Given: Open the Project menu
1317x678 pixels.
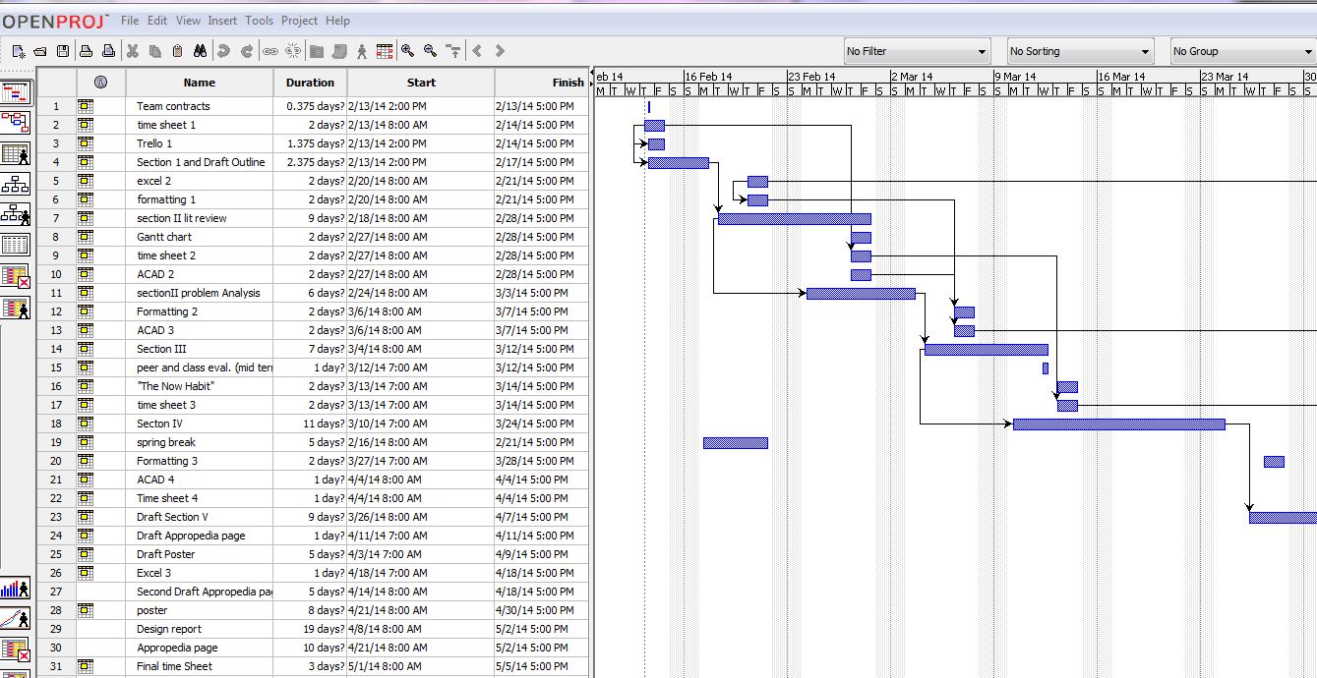Looking at the screenshot, I should point(299,21).
